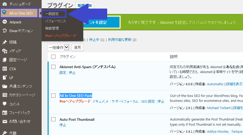243x135 pixels.
Task: Click the Diverオプション icon
Action: (4, 31)
